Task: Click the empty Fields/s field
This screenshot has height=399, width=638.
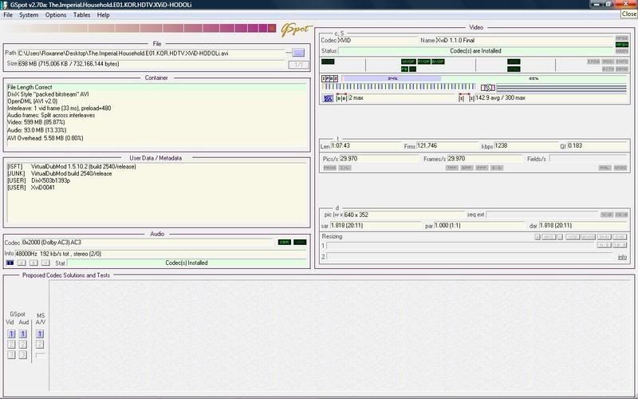Action: (x=588, y=159)
